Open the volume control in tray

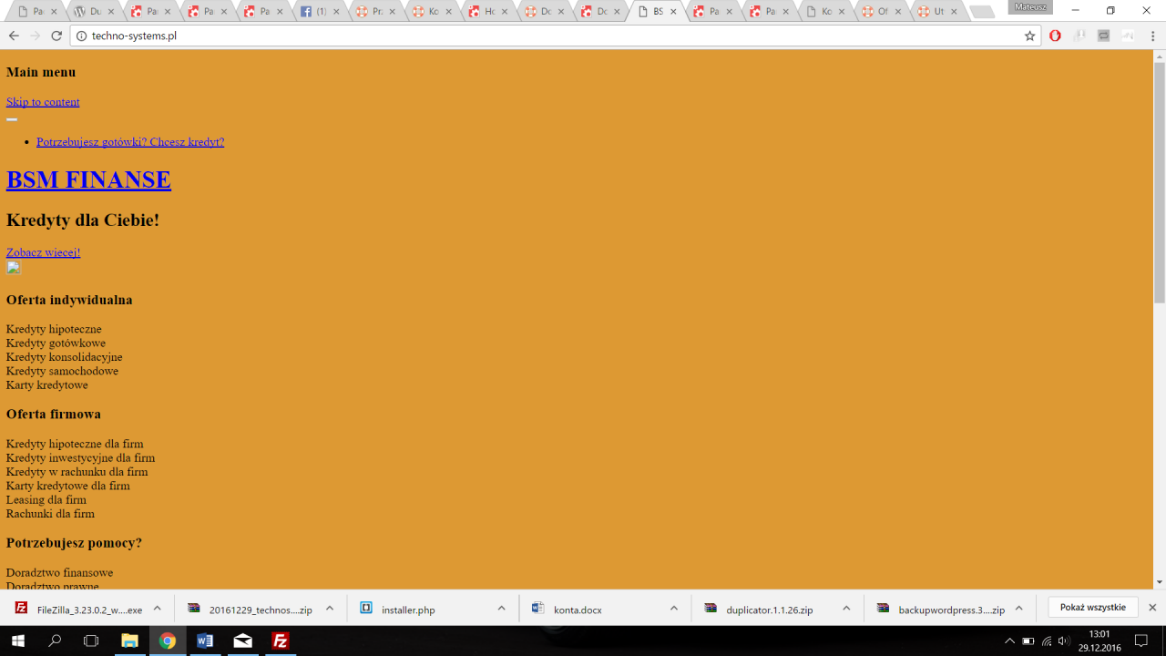1063,641
